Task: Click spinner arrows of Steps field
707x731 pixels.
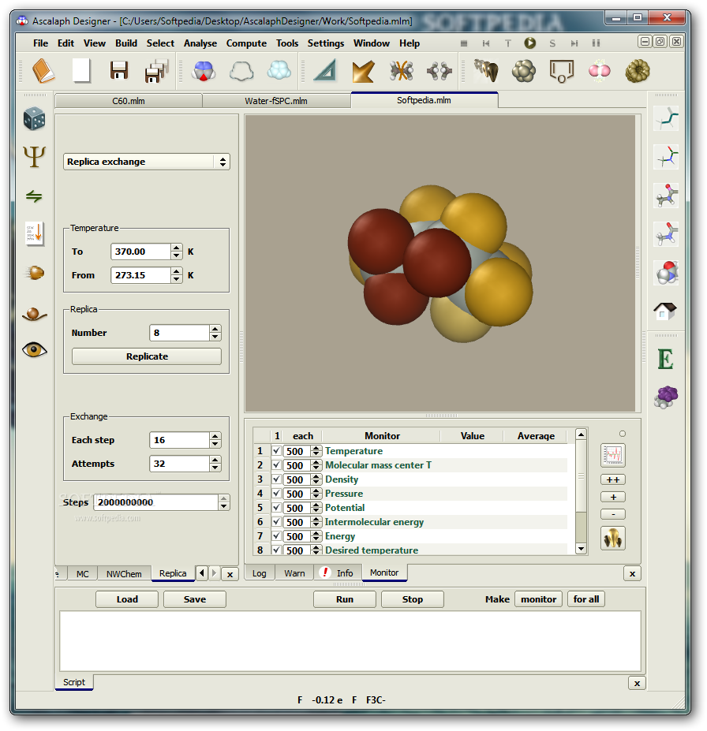Action: (x=224, y=502)
